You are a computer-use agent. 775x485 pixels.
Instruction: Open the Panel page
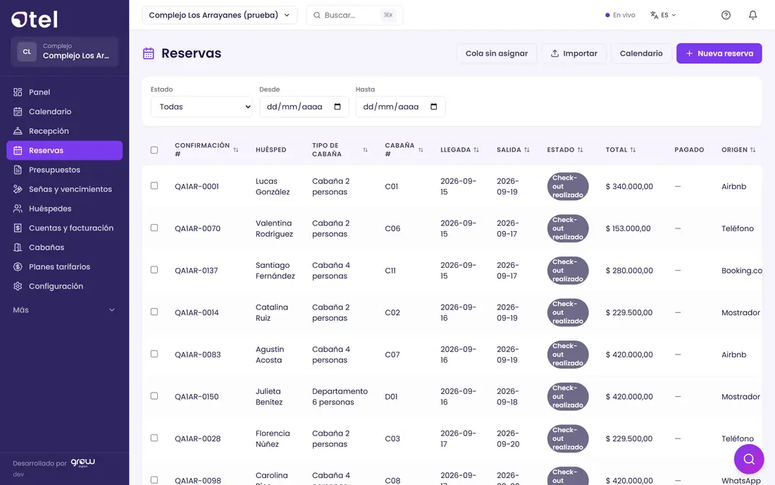(64, 92)
